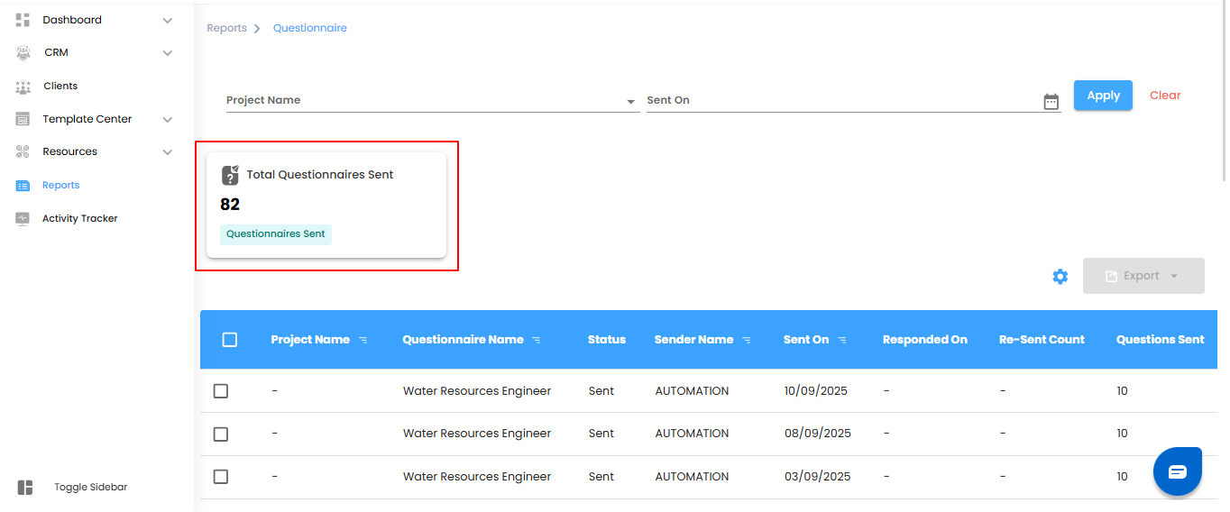Sort by Sender Name filter icon

pyautogui.click(x=747, y=341)
